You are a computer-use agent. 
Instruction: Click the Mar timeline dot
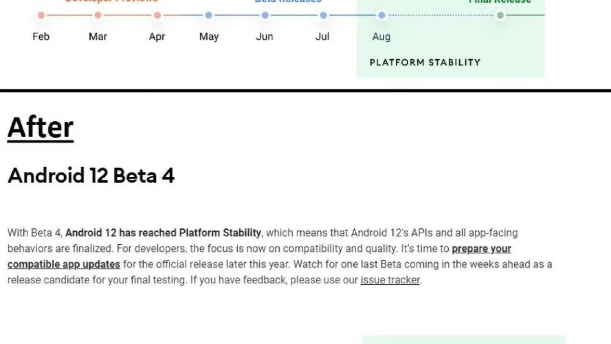[98, 15]
